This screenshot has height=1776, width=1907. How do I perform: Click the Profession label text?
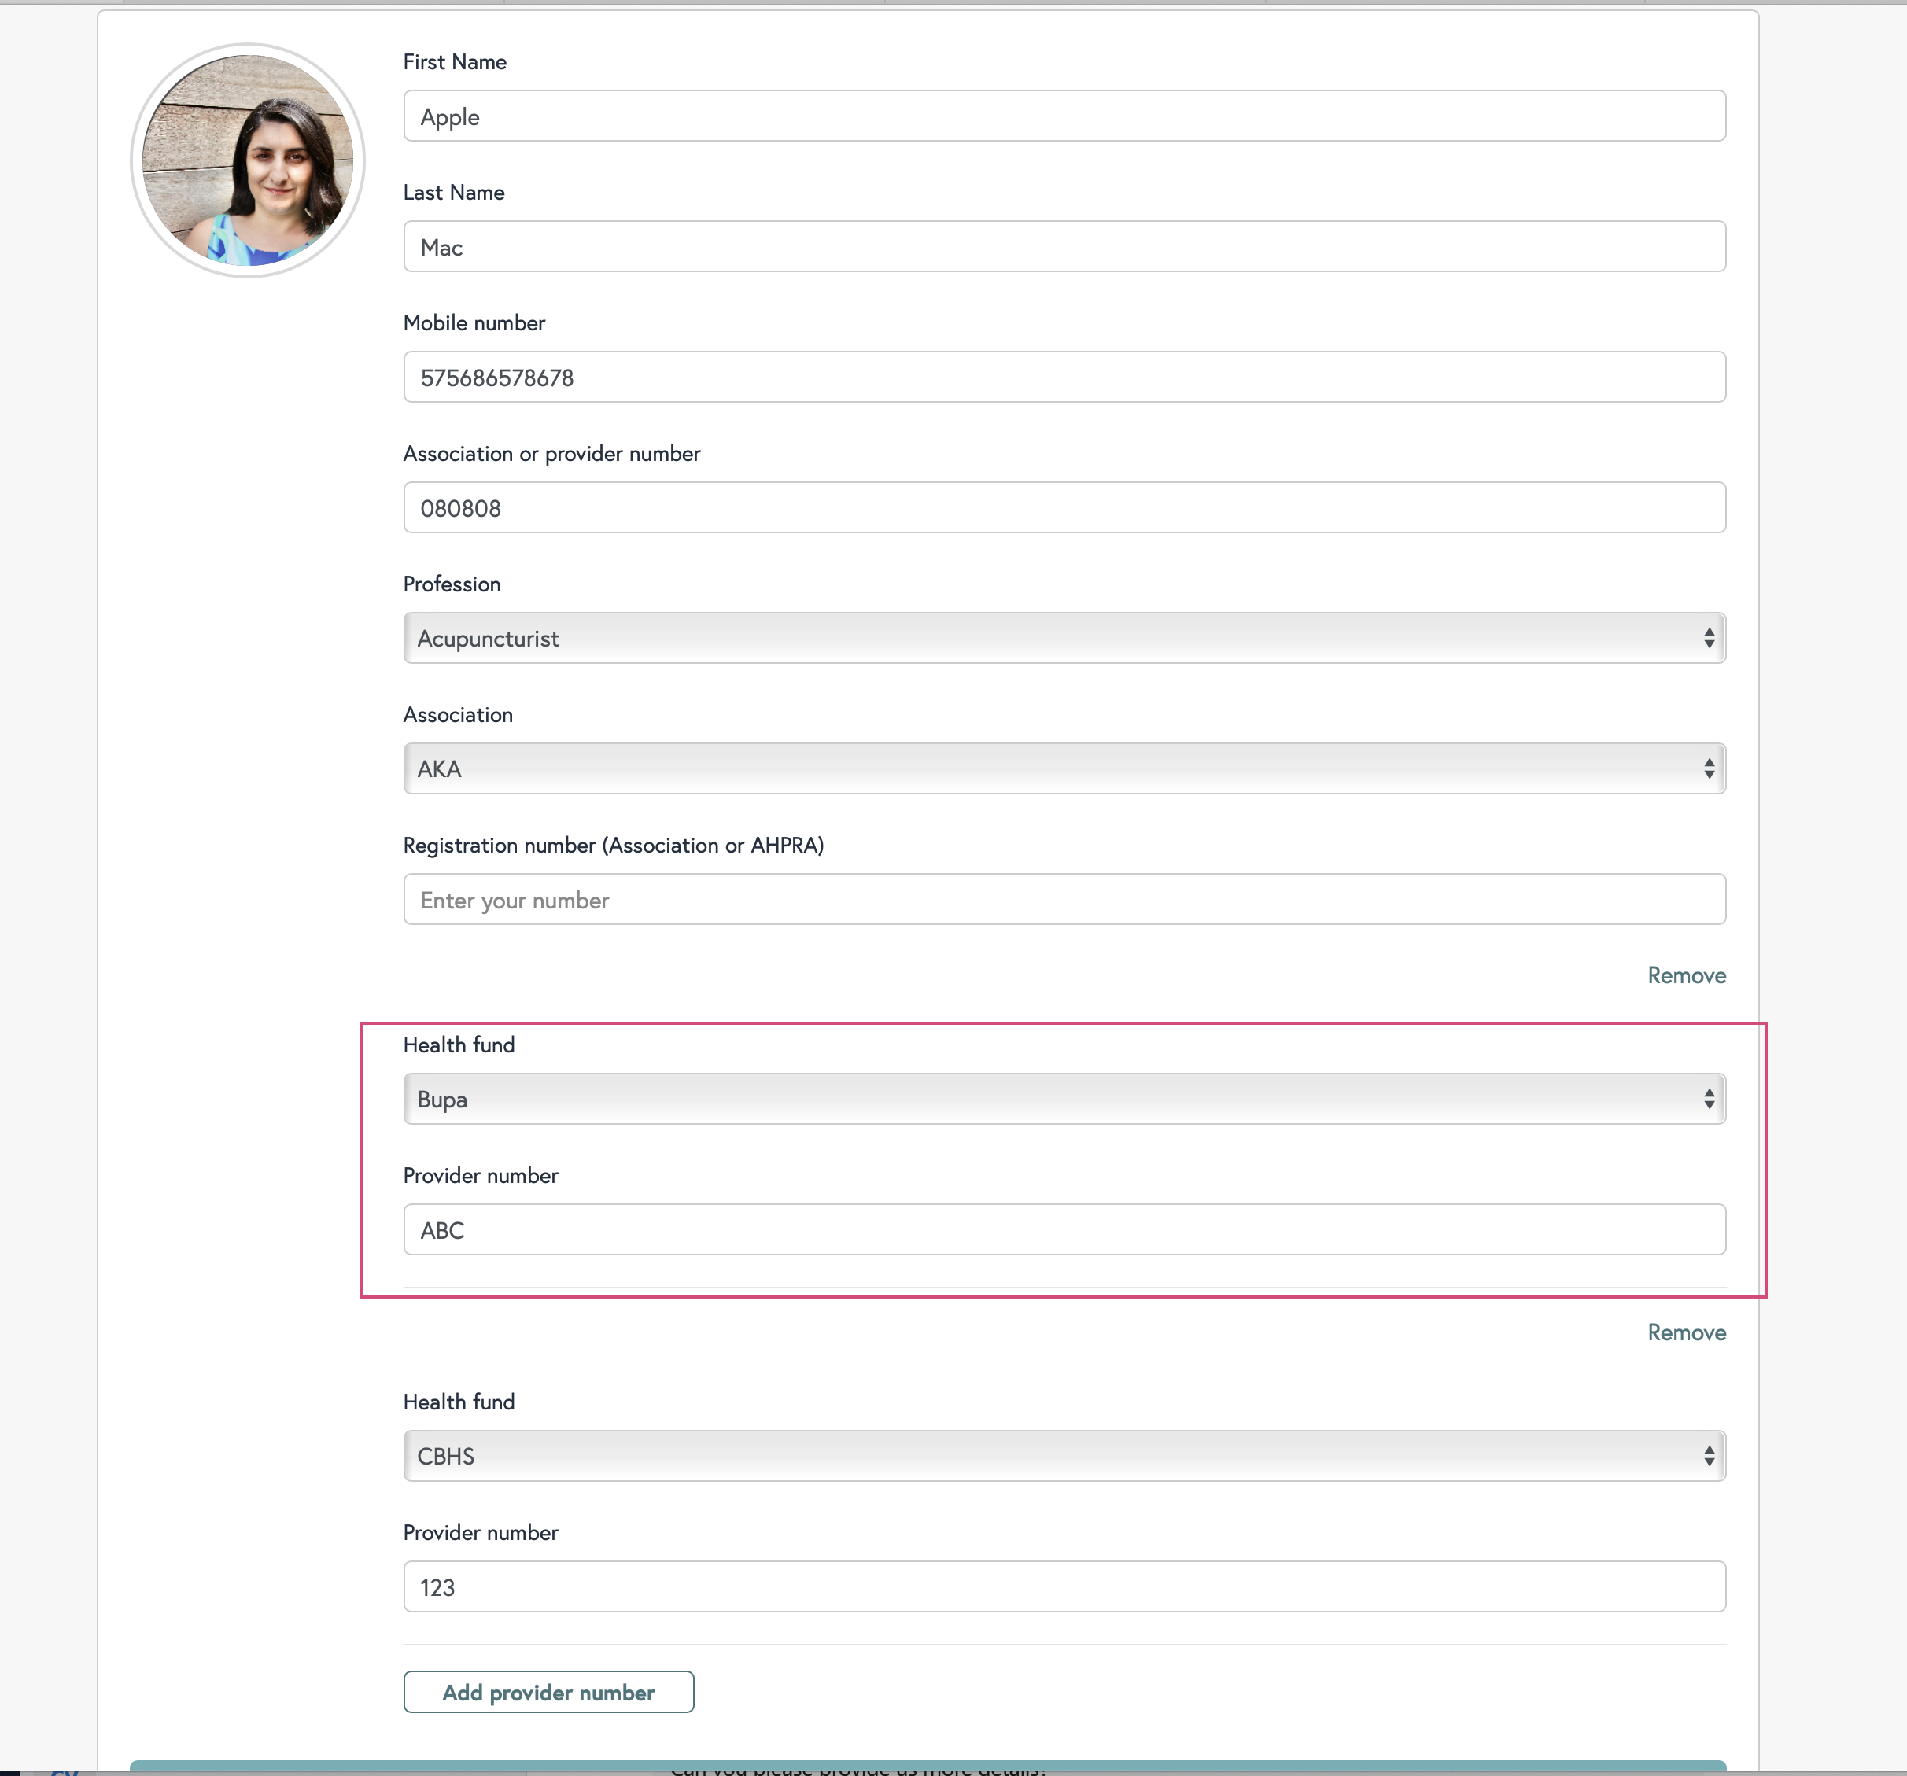[x=452, y=584]
